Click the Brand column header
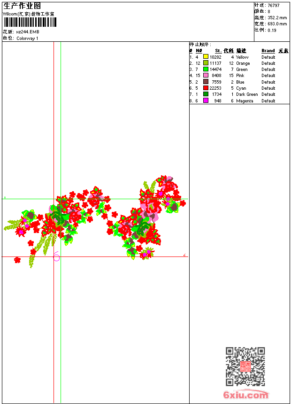This screenshot has height=404, width=291. [x=268, y=51]
